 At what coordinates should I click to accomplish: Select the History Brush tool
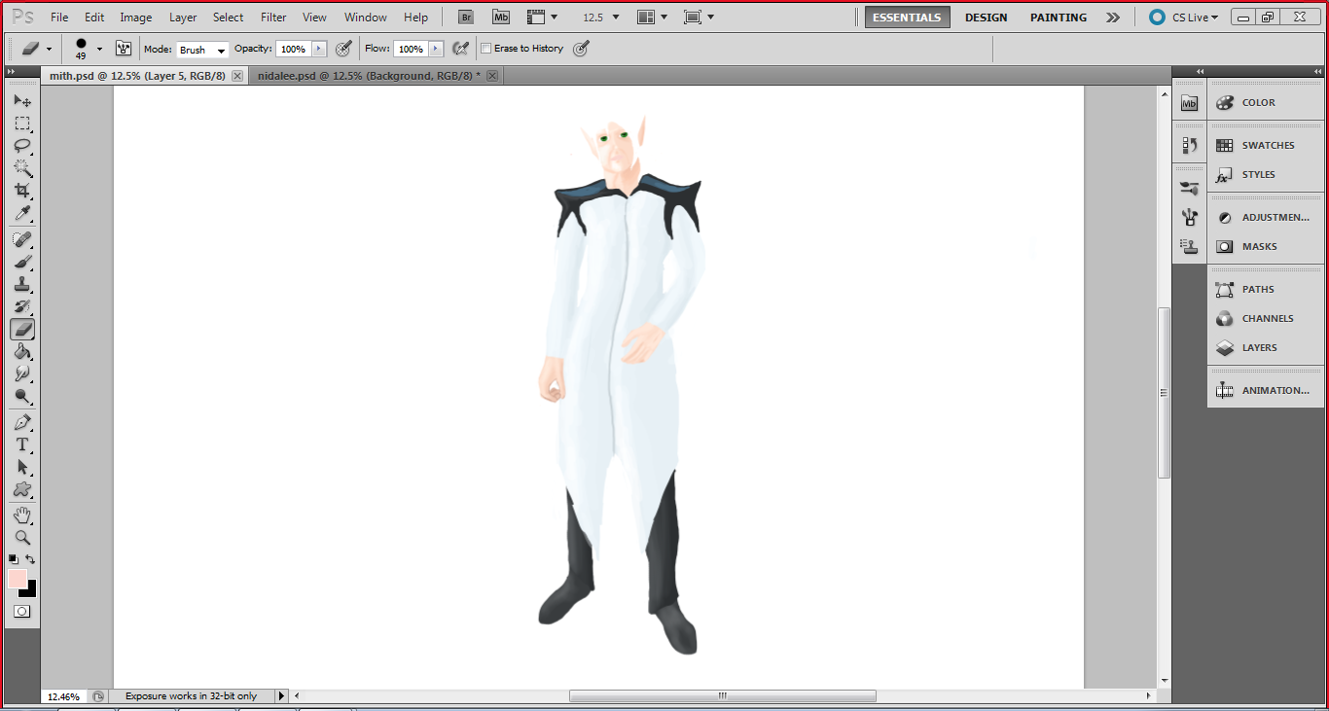(x=22, y=306)
